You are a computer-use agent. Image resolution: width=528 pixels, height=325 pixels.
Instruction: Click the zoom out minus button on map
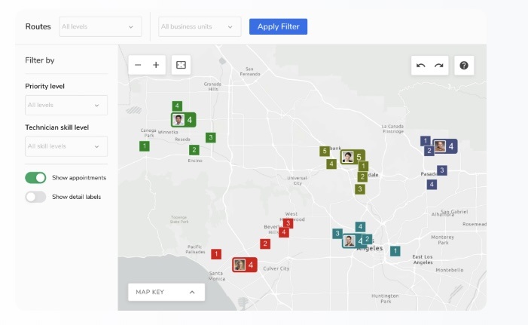pos(138,65)
